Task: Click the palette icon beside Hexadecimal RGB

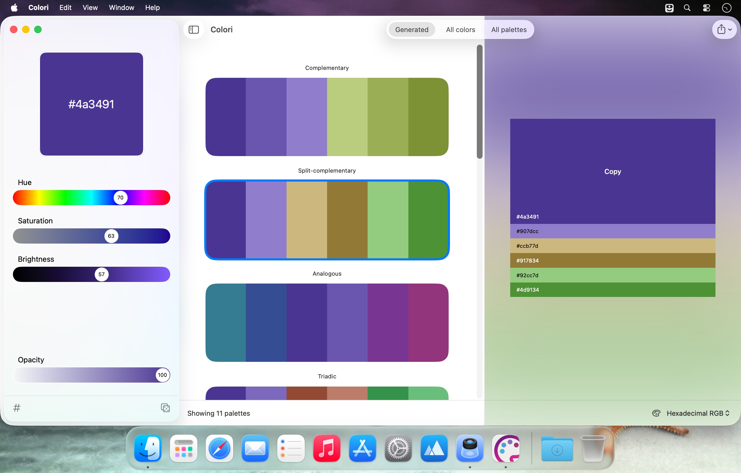Action: click(656, 413)
